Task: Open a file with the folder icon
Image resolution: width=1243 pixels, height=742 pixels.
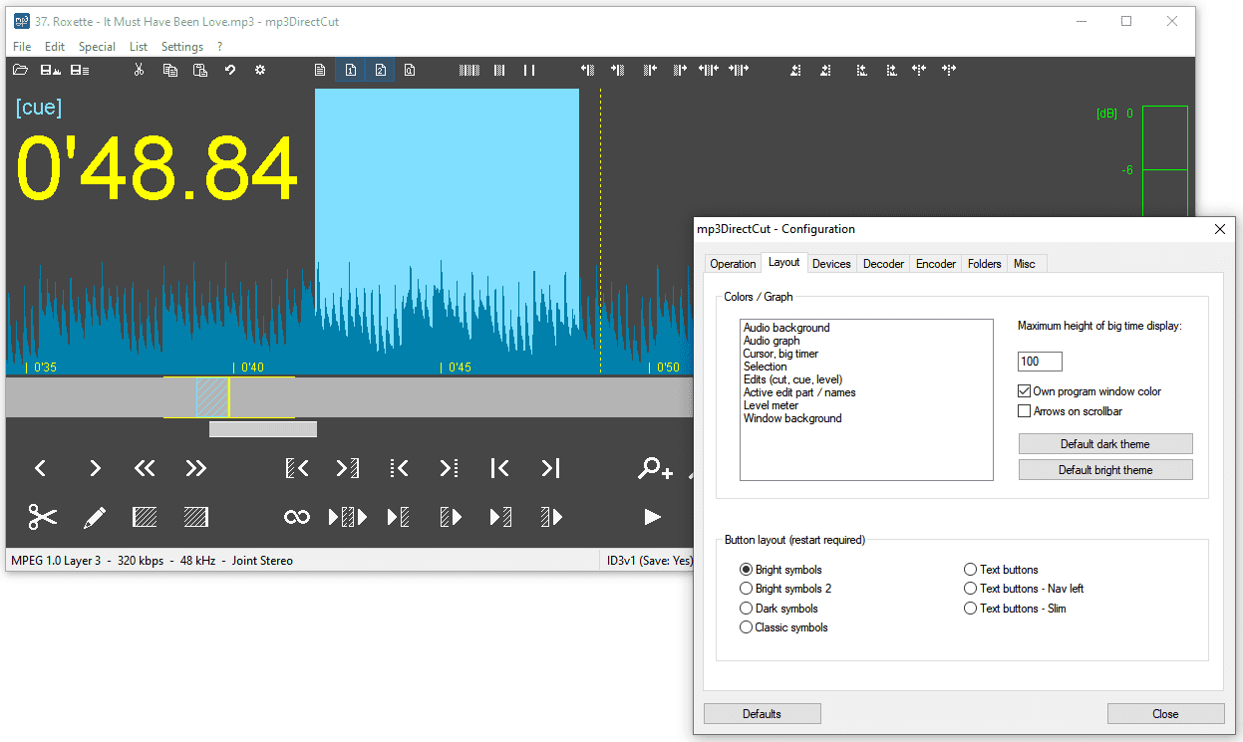Action: coord(20,70)
